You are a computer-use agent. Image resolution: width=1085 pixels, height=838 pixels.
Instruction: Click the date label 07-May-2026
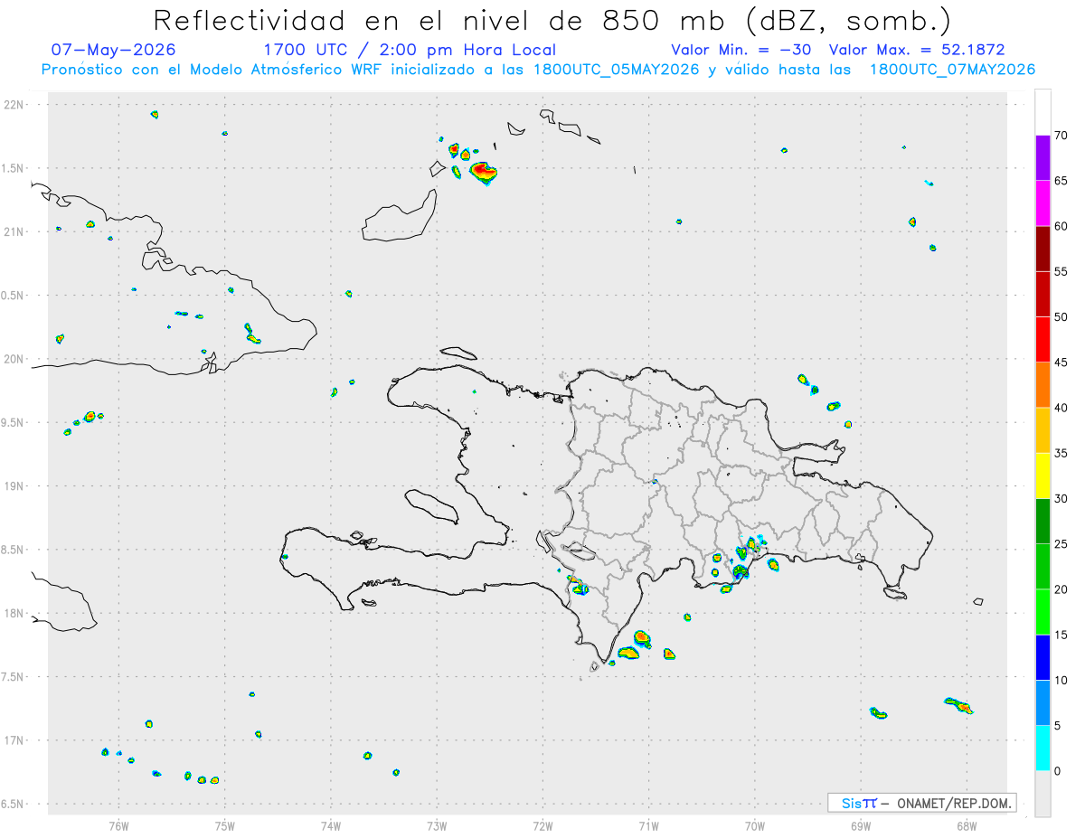click(113, 50)
